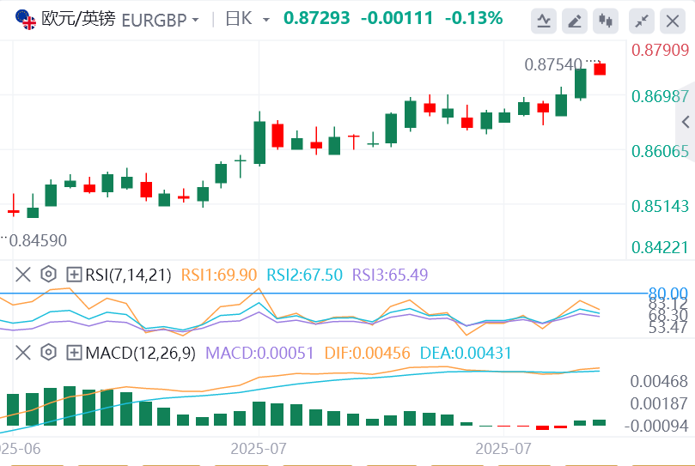Click the 0.85143 price axis label
The image size is (695, 466).
[x=661, y=206]
